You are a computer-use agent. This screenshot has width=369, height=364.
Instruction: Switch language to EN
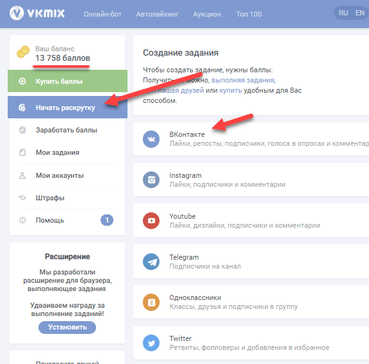pos(360,13)
